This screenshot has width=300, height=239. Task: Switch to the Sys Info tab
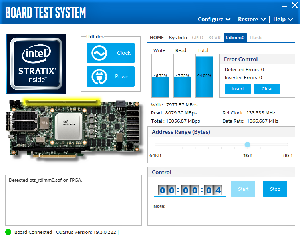(x=178, y=38)
